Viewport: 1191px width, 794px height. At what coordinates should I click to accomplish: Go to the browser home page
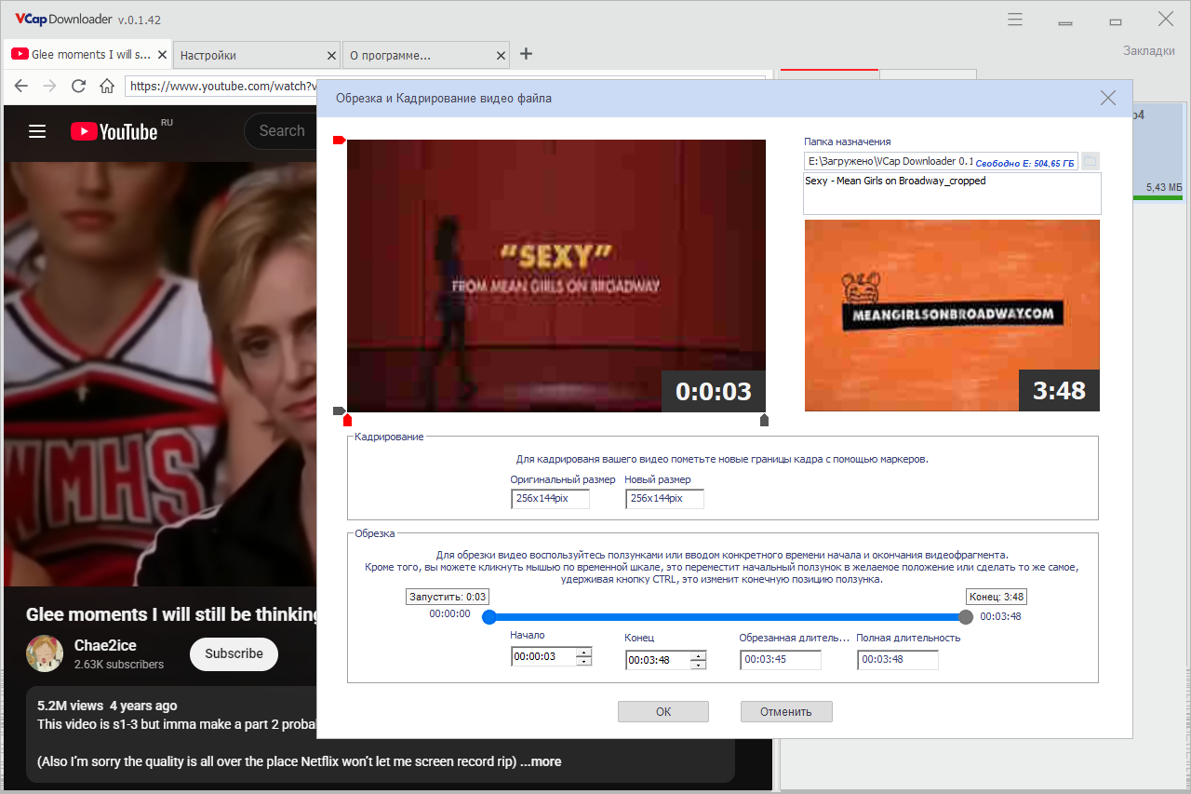click(x=107, y=86)
